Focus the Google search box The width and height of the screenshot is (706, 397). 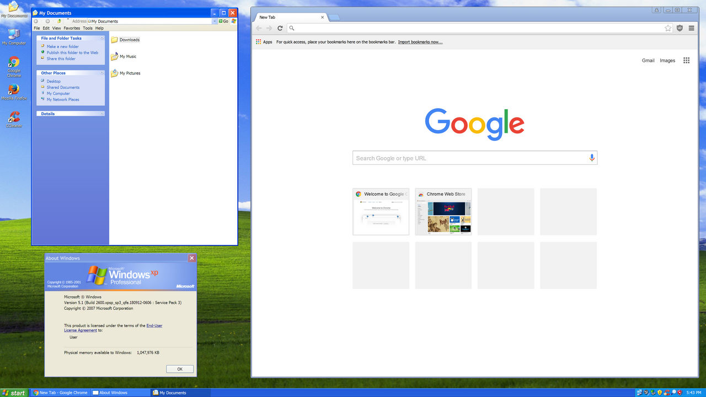(475, 158)
